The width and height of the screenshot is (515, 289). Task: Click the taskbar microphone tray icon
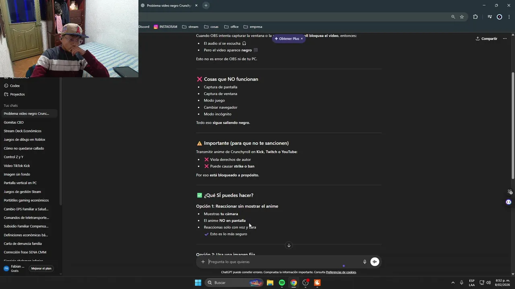tap(461, 283)
